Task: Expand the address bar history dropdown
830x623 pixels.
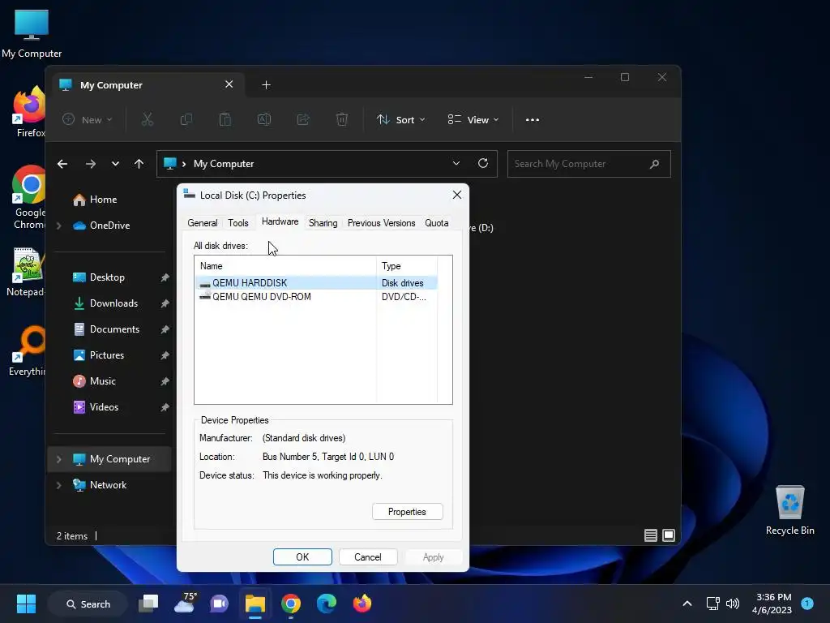Action: 456,163
